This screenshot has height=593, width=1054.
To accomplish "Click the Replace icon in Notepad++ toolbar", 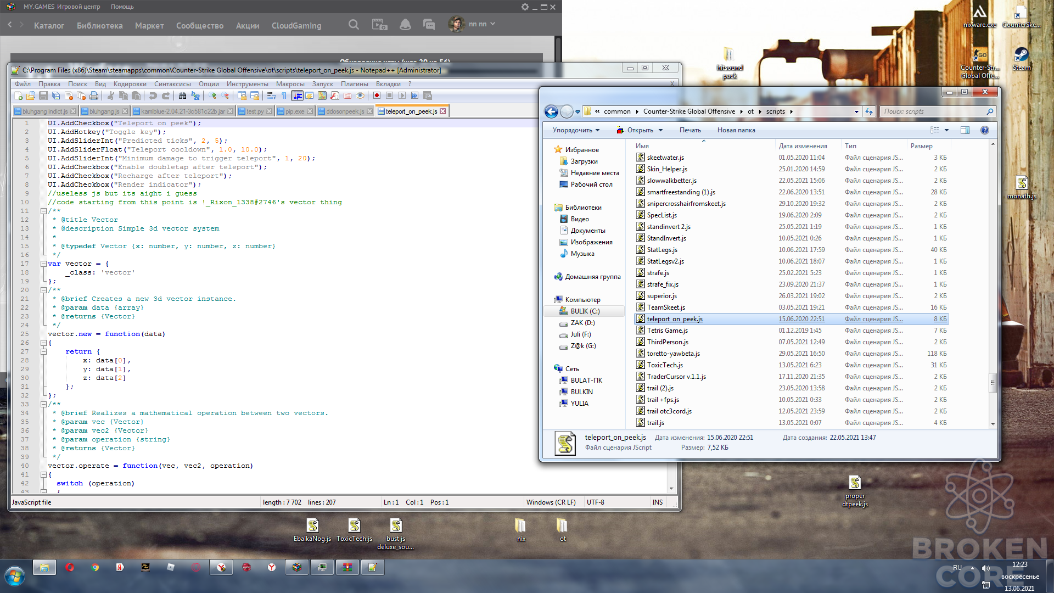I will [195, 96].
